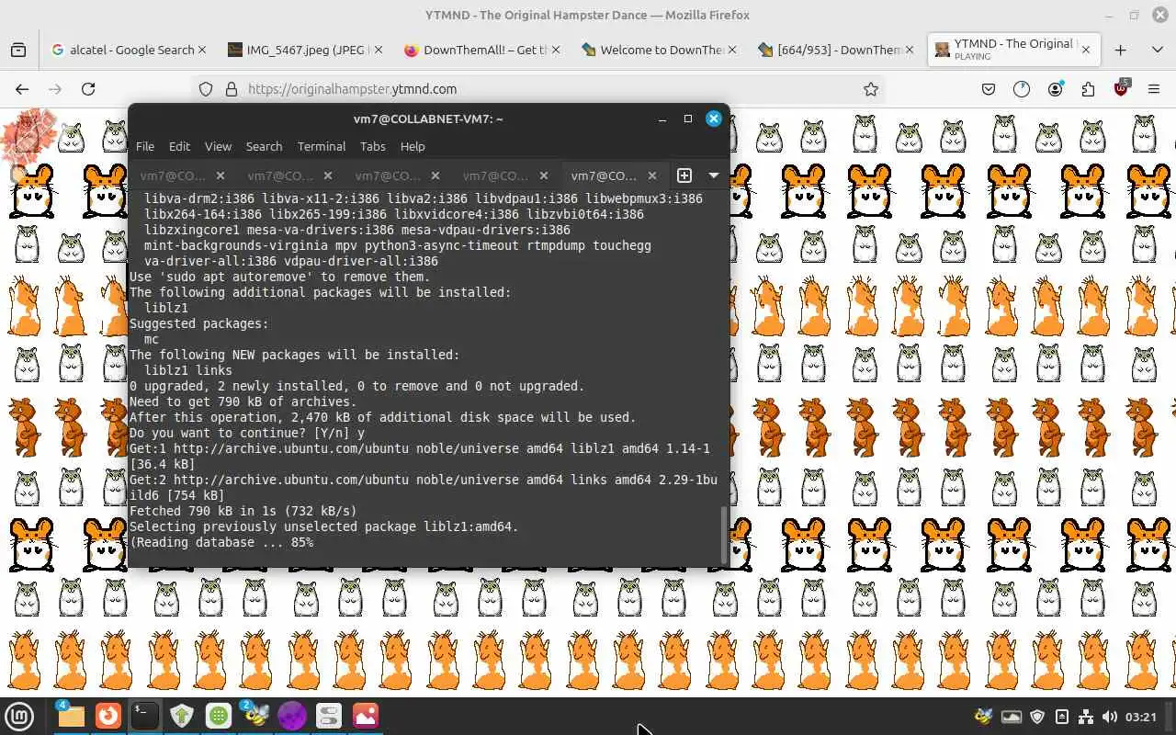Open the terminal View menu

[218, 146]
